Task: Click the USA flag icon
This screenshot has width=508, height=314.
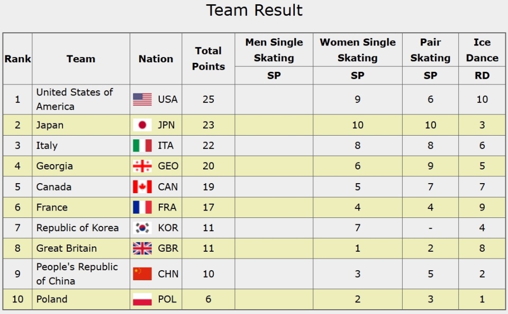Action: pos(142,99)
